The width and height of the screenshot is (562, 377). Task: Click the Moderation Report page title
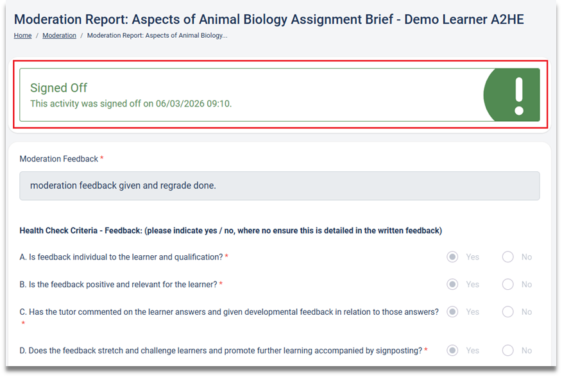pyautogui.click(x=269, y=19)
